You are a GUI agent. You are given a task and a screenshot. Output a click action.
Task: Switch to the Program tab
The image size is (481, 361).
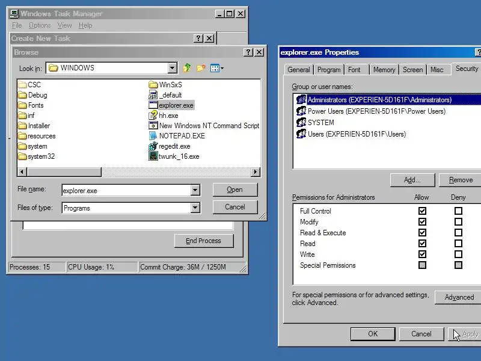pyautogui.click(x=329, y=70)
